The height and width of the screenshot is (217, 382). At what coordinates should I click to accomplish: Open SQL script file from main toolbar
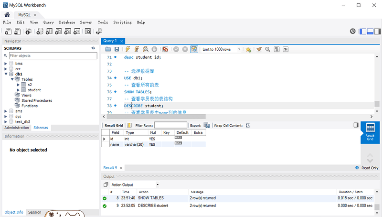[x=18, y=31]
